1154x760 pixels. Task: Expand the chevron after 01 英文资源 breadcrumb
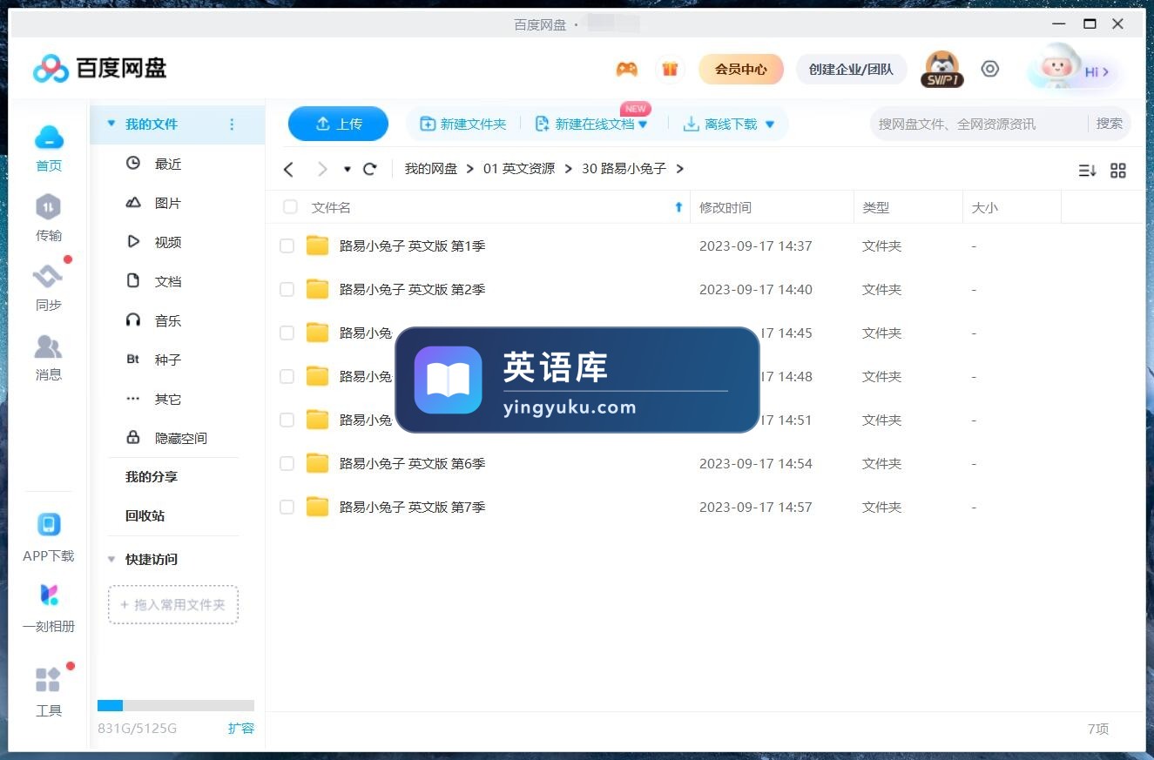568,169
